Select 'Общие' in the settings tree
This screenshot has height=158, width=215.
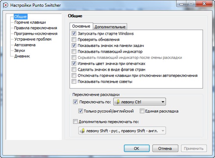point(20,16)
